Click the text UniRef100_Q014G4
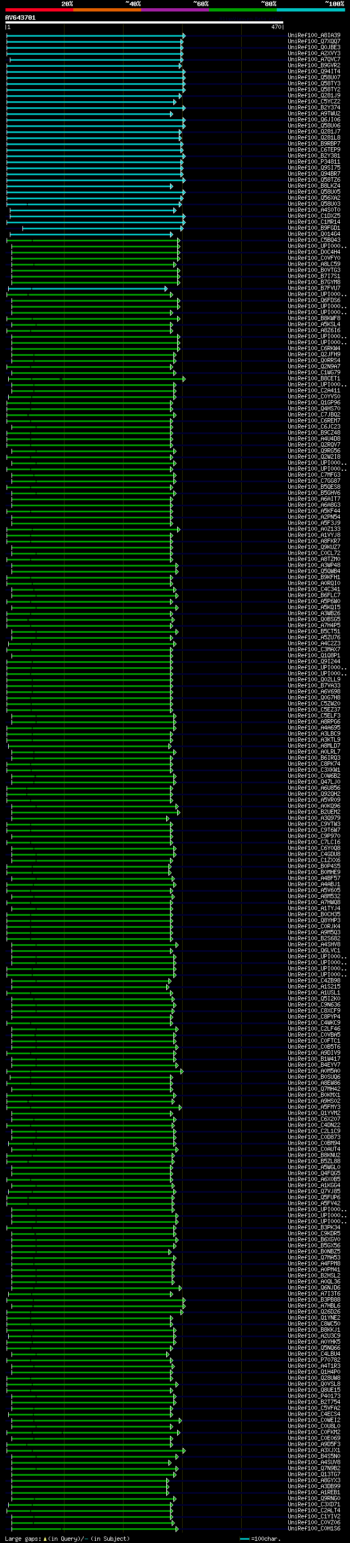The height and width of the screenshot is (1543, 350). (314, 234)
